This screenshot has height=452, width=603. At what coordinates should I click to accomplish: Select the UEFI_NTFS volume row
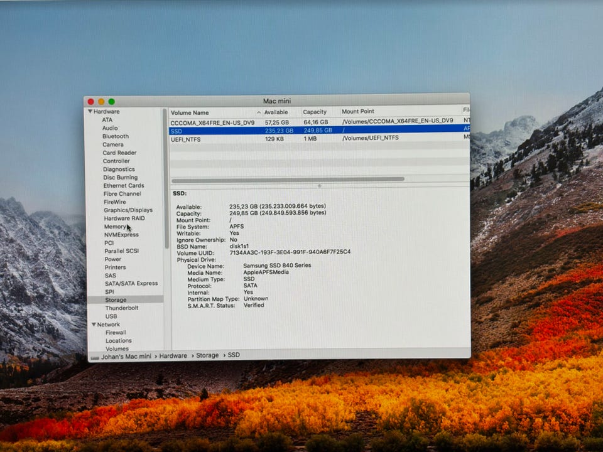pyautogui.click(x=319, y=138)
